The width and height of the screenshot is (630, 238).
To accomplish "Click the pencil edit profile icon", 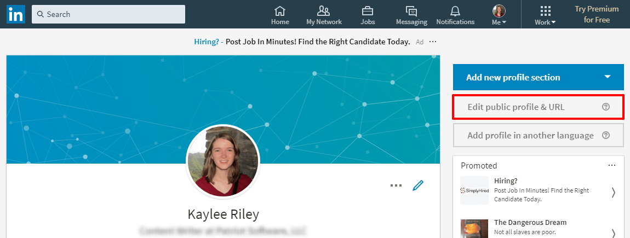I will click(418, 185).
